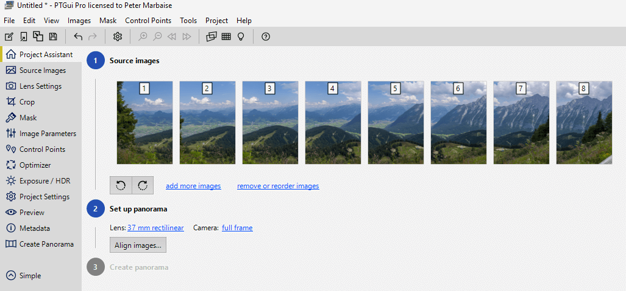Click the full frame camera link
This screenshot has width=626, height=291.
tap(237, 228)
